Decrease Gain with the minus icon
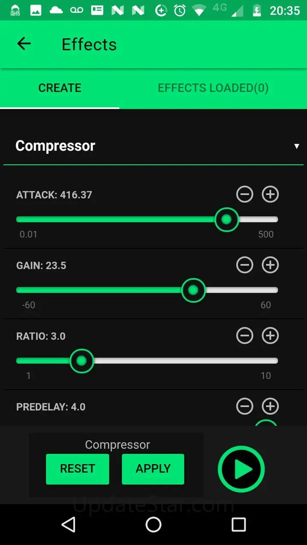This screenshot has width=307, height=545. (245, 265)
